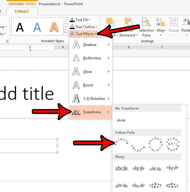
Task: Click the Reflection effect A icon
Action: [76, 58]
